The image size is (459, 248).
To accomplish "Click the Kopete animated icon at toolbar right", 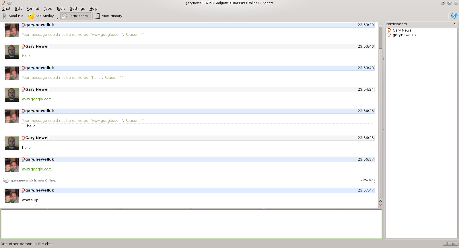I will (x=454, y=16).
